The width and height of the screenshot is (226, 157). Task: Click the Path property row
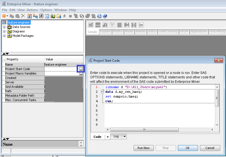click(x=43, y=91)
